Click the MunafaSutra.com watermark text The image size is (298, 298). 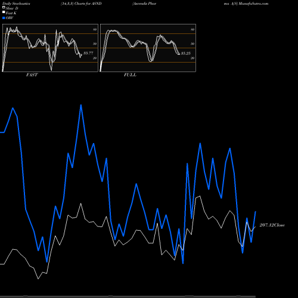(x=254, y=4)
